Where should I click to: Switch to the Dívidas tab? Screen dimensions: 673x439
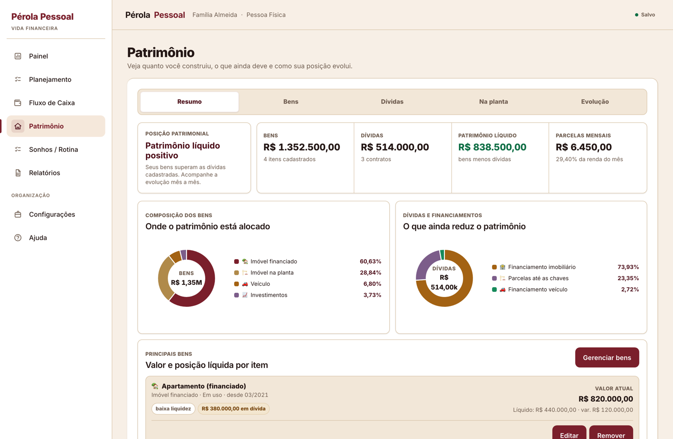tap(392, 102)
